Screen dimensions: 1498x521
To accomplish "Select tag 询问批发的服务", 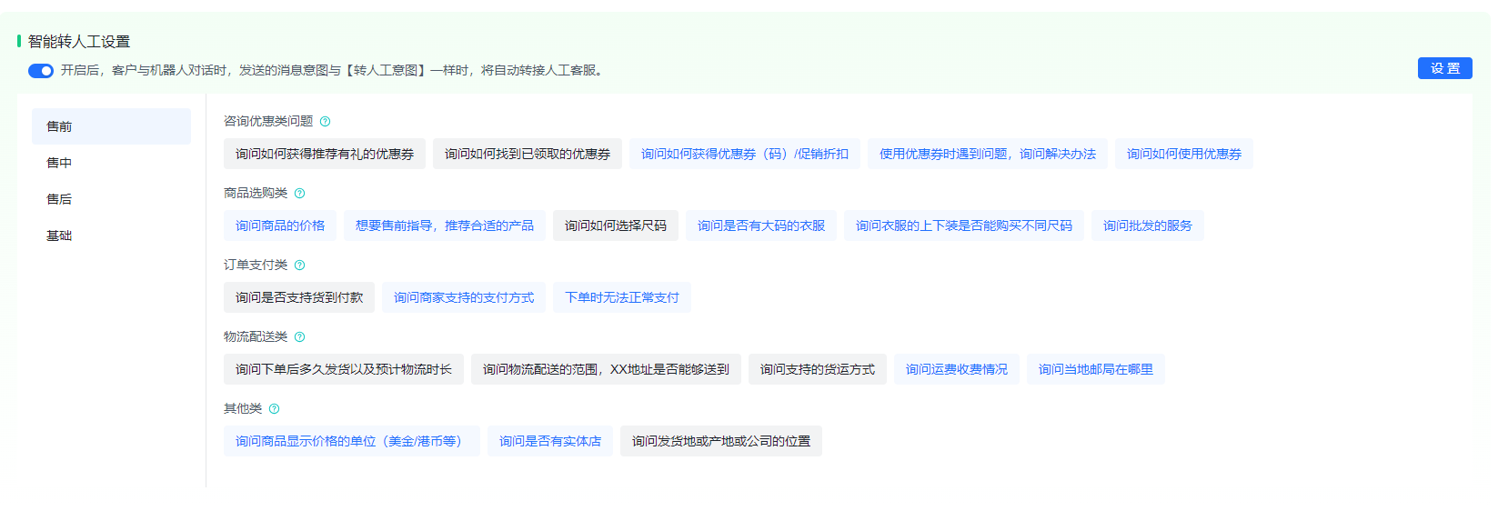I will coord(1148,225).
